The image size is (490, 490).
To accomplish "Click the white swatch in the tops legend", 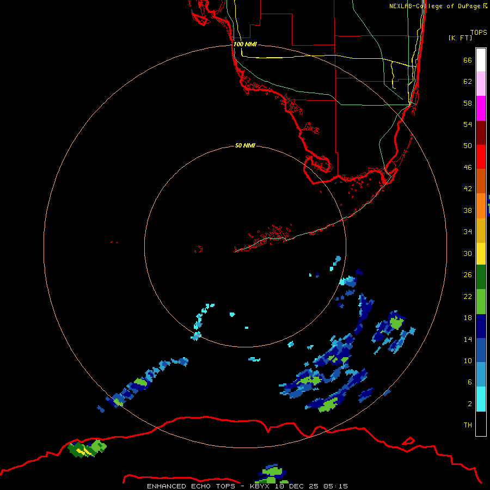I will click(x=481, y=60).
